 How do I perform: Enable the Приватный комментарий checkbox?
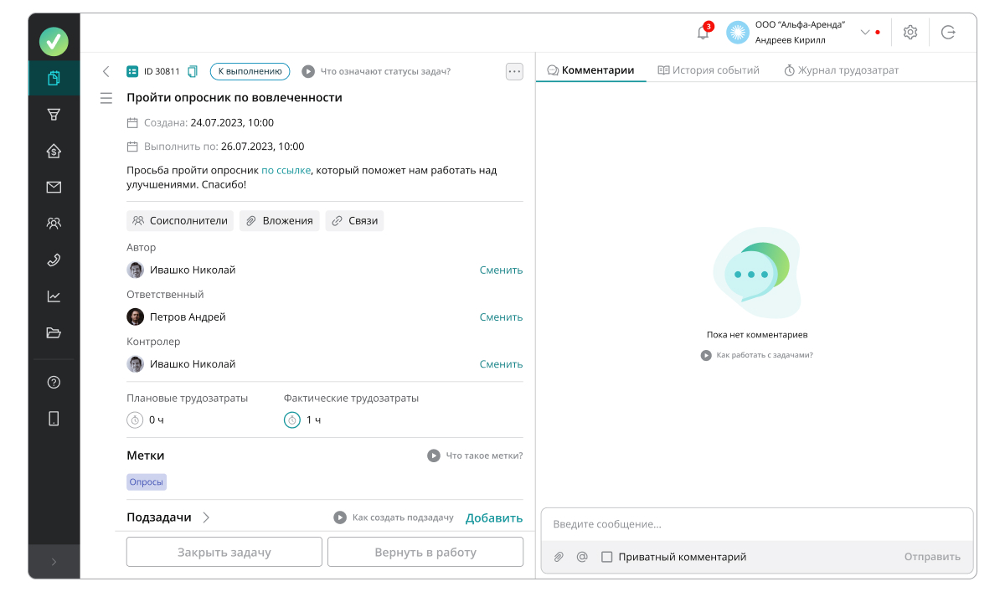click(607, 557)
